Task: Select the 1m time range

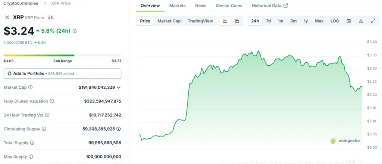Action: tap(281, 21)
